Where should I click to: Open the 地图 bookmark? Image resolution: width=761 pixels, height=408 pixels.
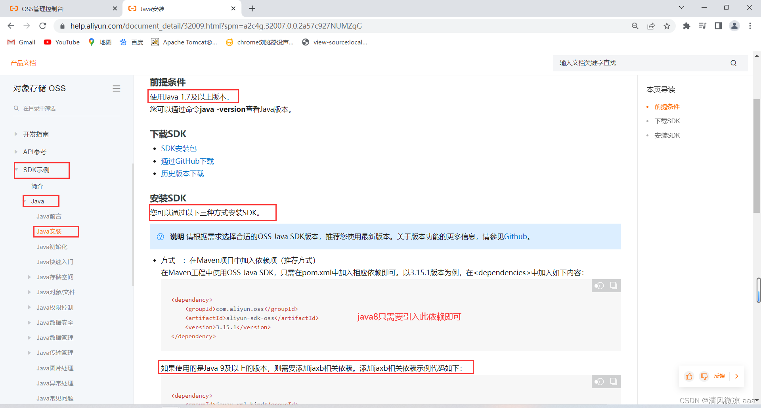pyautogui.click(x=100, y=42)
